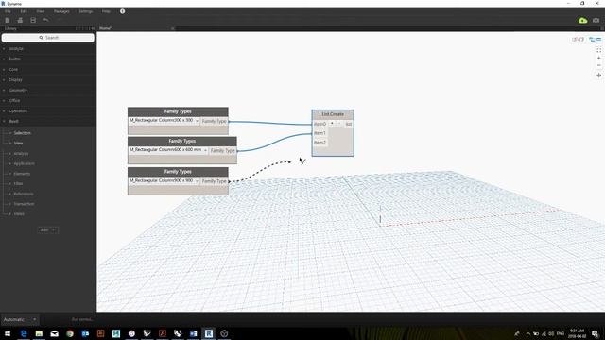Open the Application subcategory under Revit

24,163
